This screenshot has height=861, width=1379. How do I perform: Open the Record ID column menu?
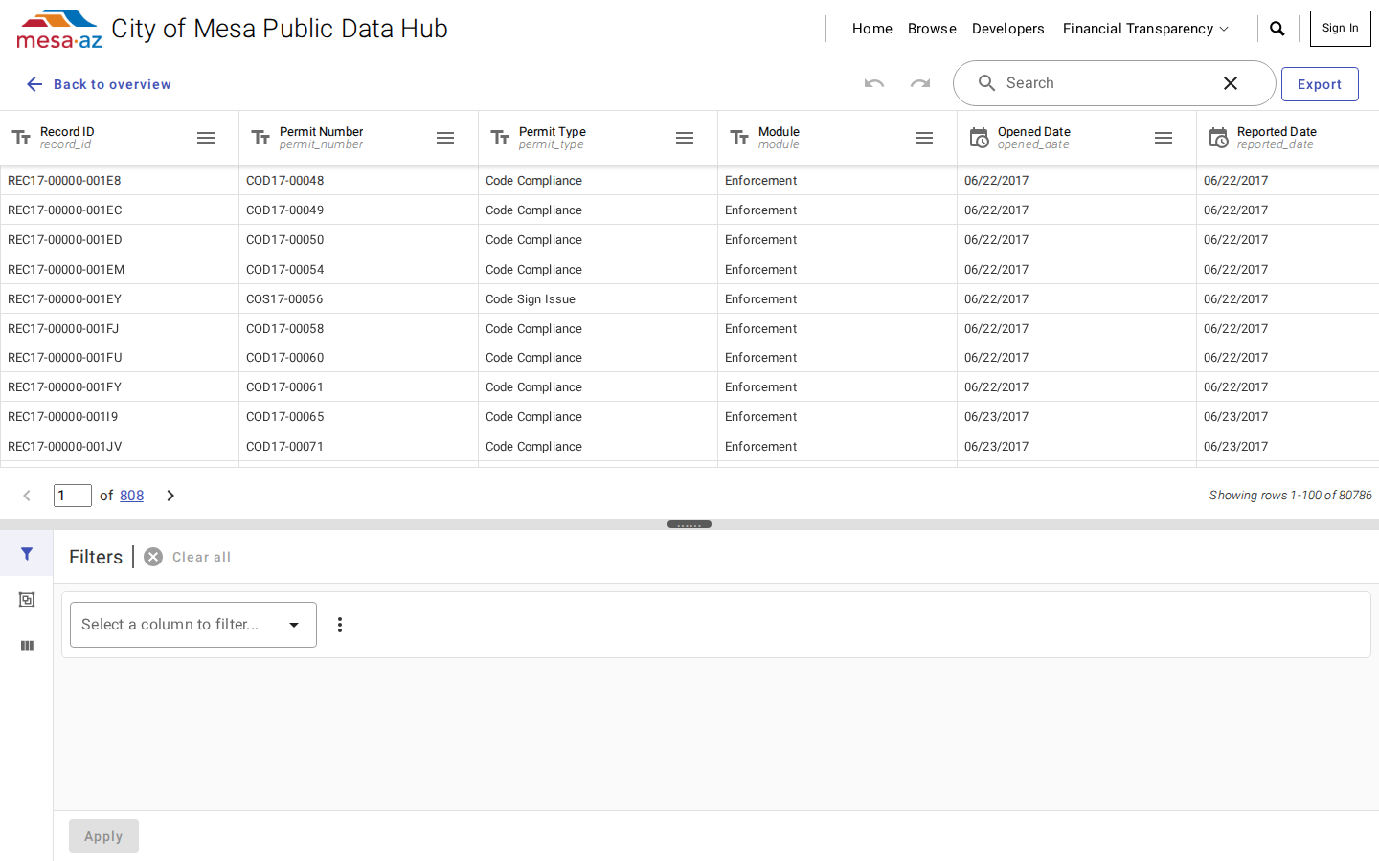(x=206, y=138)
